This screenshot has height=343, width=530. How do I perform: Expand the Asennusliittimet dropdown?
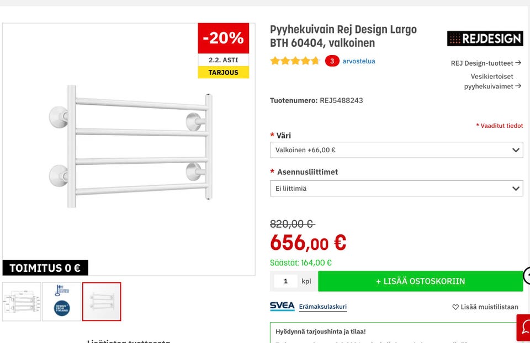396,189
